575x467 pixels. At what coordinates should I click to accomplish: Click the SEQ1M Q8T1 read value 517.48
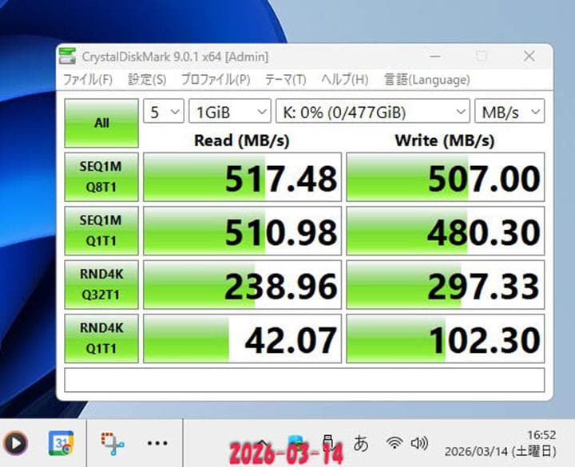243,177
